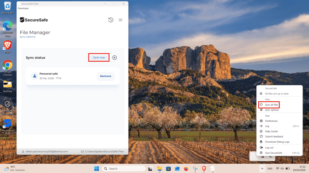Click the Quit SecureSafe icon

pyautogui.click(x=261, y=153)
